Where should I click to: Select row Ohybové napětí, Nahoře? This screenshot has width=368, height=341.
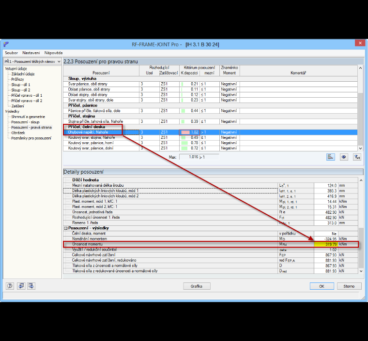pyautogui.click(x=210, y=132)
